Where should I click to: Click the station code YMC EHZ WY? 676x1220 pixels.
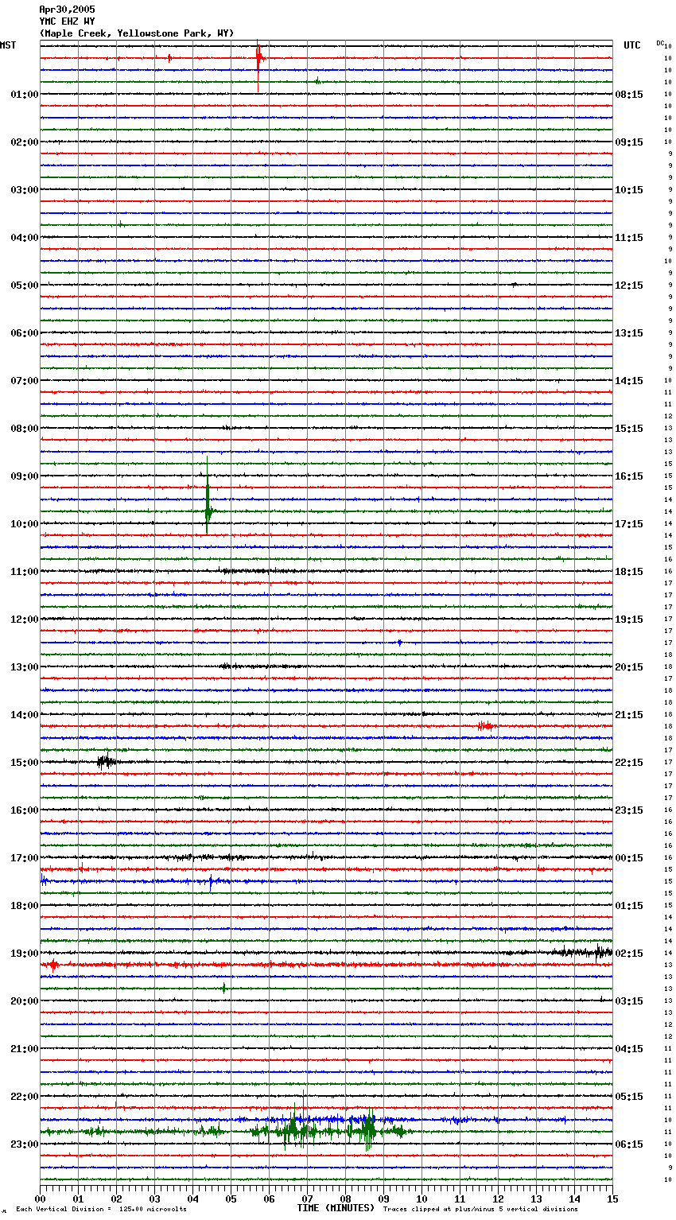click(67, 21)
